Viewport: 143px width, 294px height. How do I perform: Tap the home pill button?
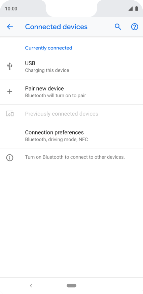tap(71, 286)
